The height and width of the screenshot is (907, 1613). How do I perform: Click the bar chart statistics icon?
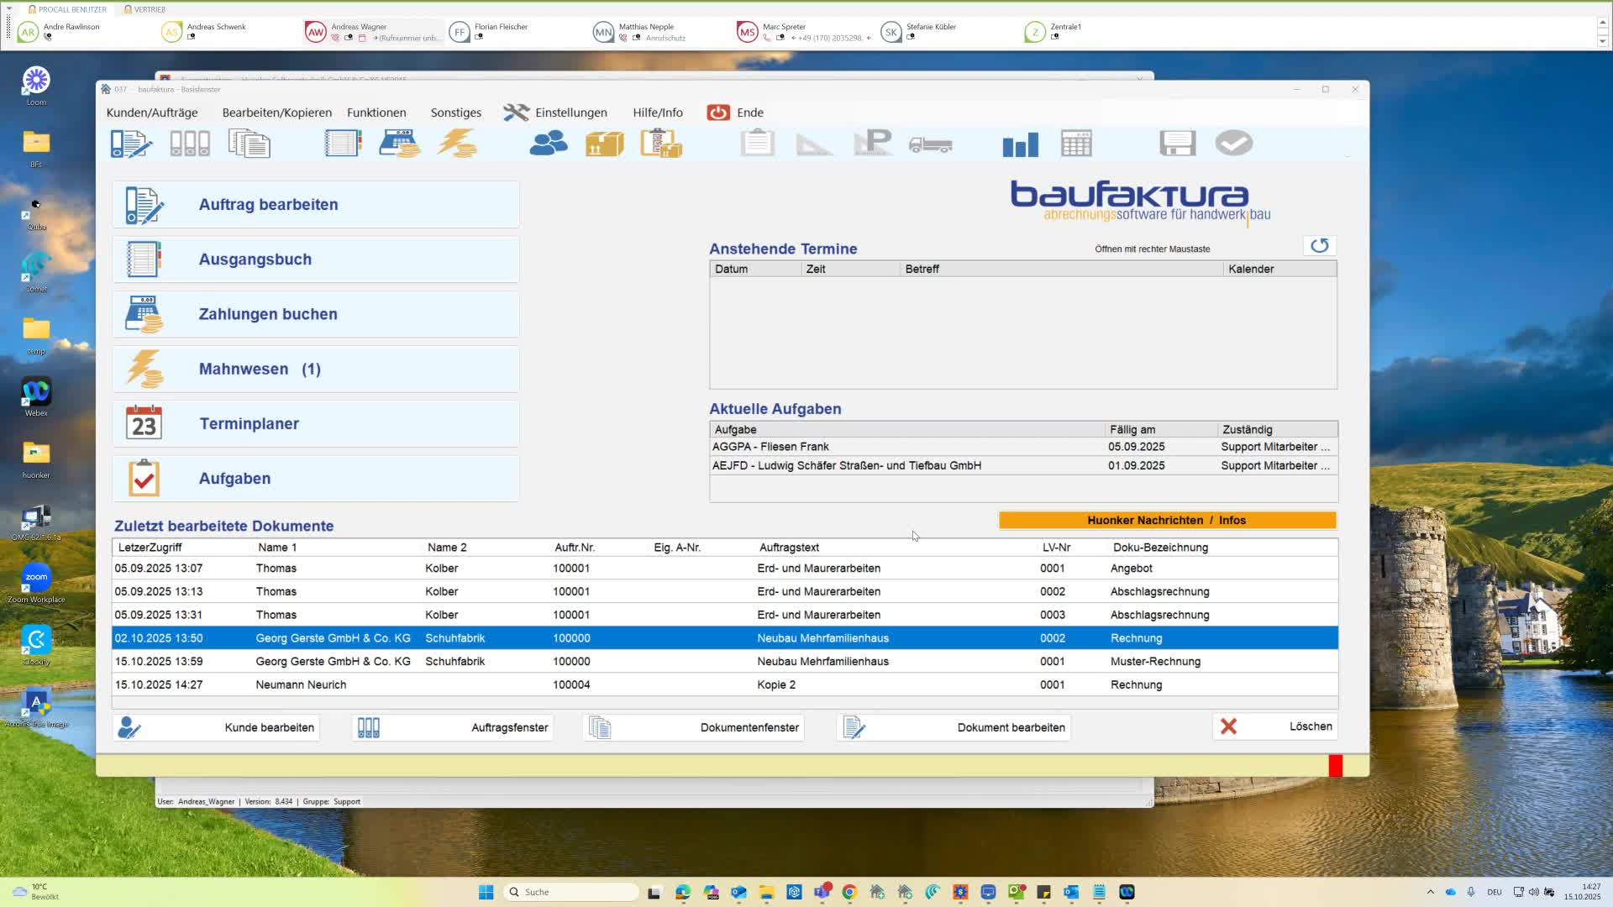point(1020,144)
